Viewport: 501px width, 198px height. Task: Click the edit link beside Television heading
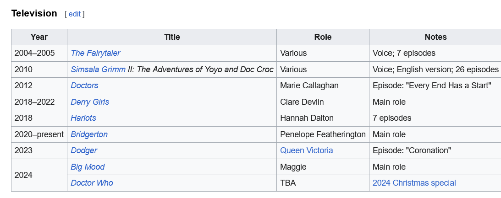(75, 14)
